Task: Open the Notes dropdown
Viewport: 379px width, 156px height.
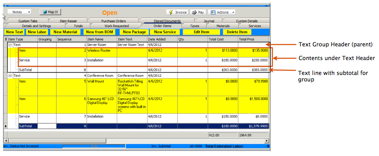Action: (x=19, y=12)
